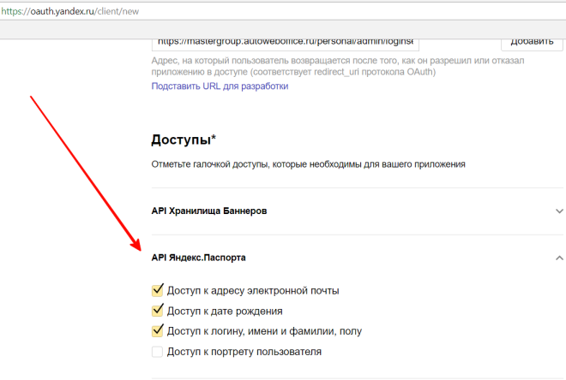Uncheck access to email address
This screenshot has width=566, height=380.
coord(158,290)
